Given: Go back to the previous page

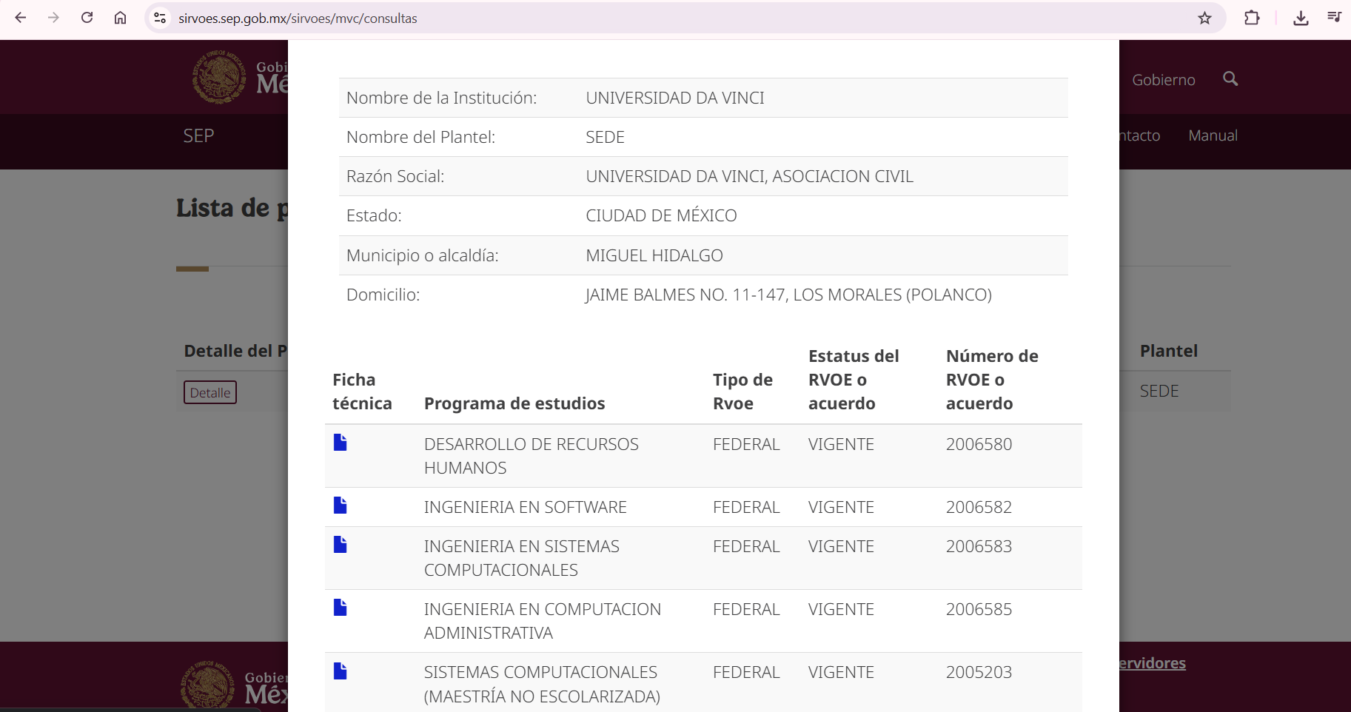Looking at the screenshot, I should [21, 18].
